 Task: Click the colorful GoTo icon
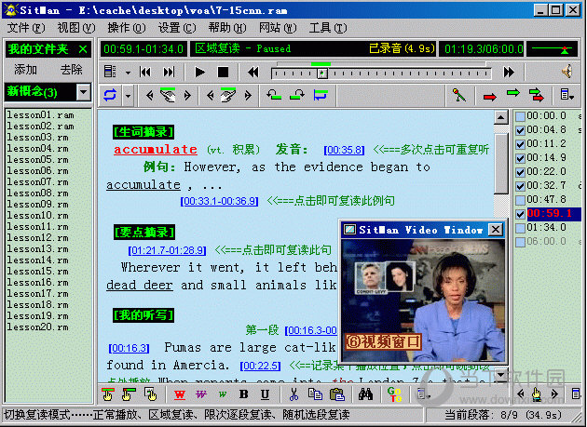pyautogui.click(x=394, y=394)
